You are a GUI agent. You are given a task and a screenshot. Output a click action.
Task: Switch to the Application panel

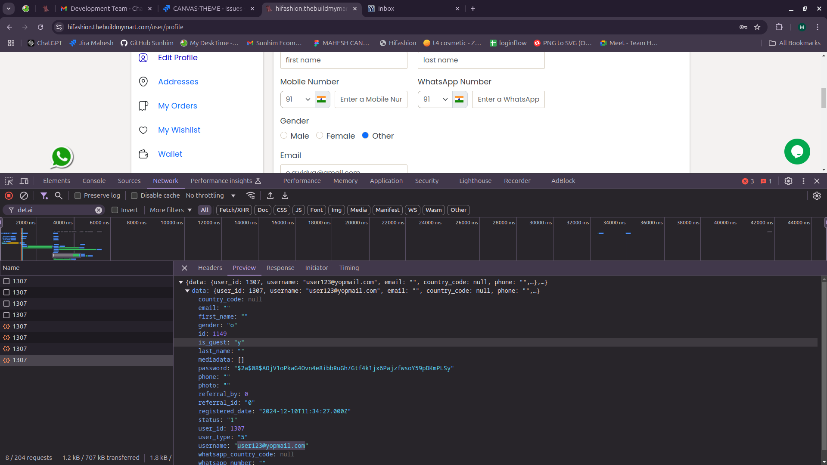(386, 181)
